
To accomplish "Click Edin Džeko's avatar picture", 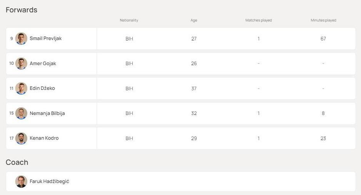I will point(21,88).
